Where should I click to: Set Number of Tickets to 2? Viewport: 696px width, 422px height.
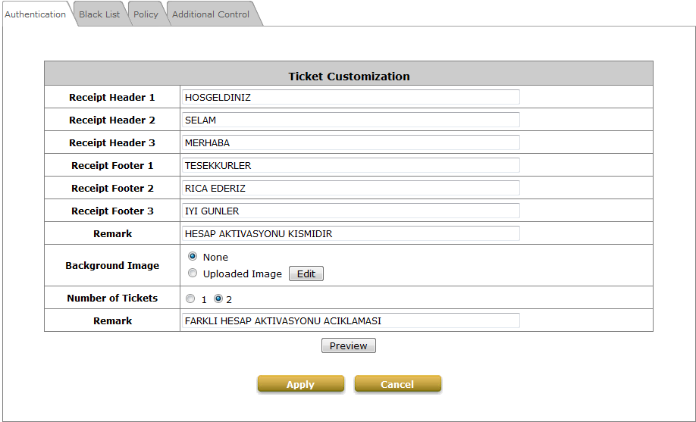[x=218, y=299]
